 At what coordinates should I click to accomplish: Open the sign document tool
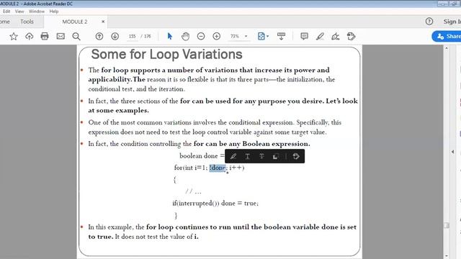point(336,36)
